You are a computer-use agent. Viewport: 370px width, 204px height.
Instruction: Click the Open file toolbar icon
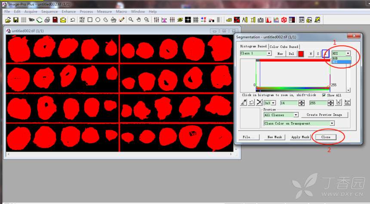8,20
